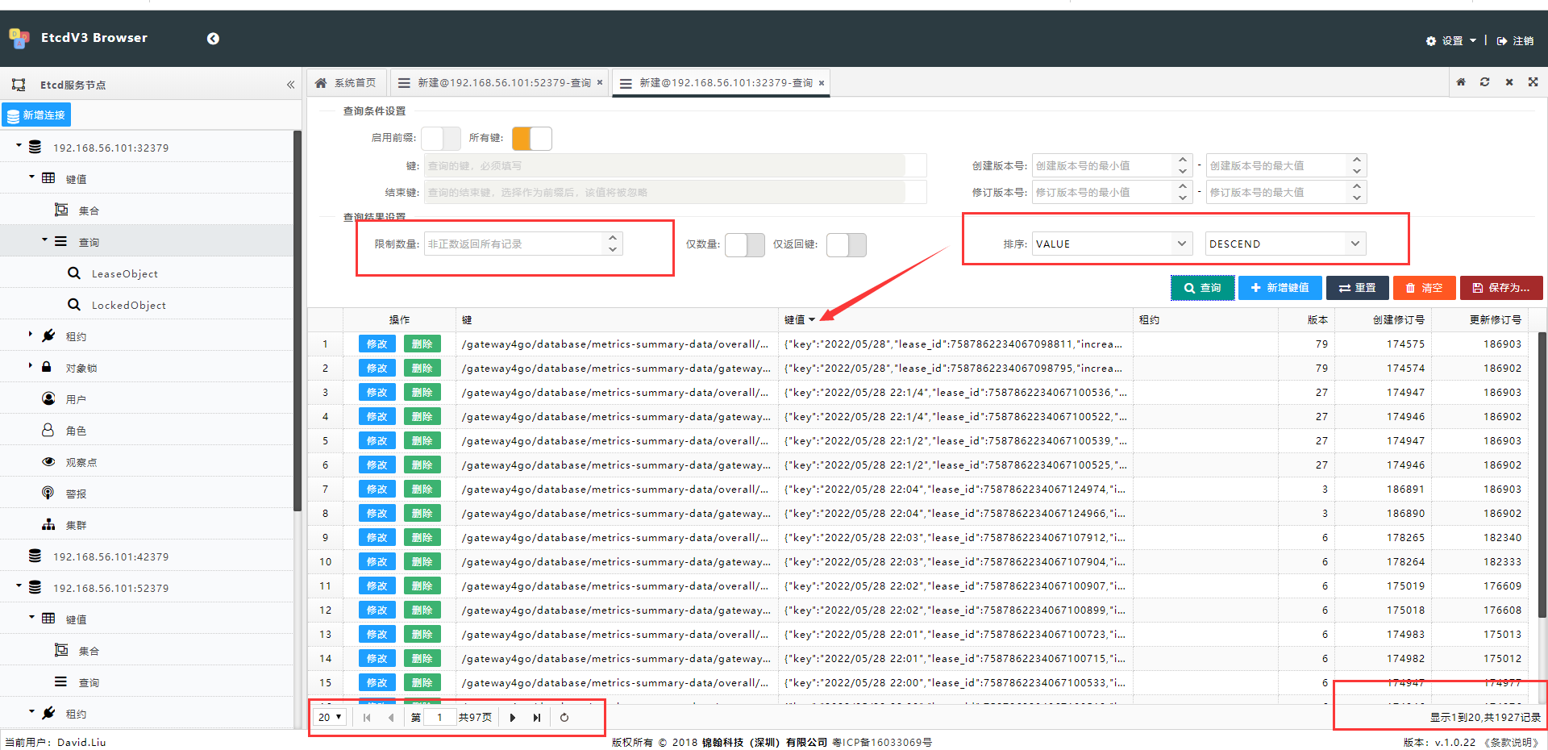Click the orange 清空 button
The image size is (1548, 750).
(x=1424, y=288)
